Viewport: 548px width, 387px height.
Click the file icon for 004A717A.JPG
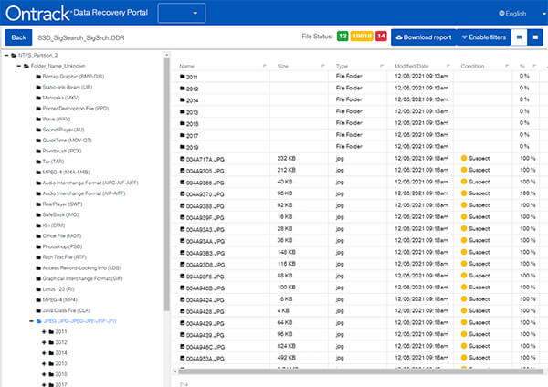pos(182,159)
